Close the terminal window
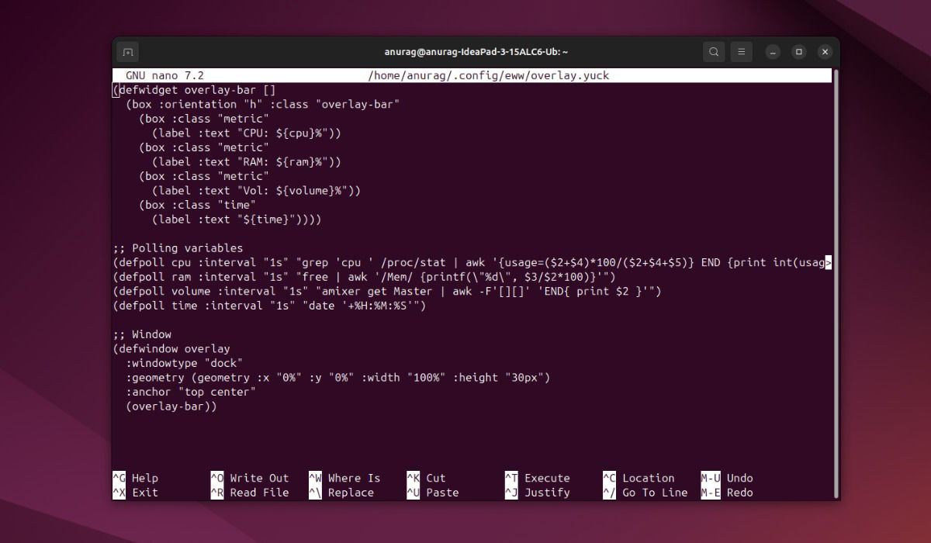This screenshot has height=543, width=931. click(825, 52)
